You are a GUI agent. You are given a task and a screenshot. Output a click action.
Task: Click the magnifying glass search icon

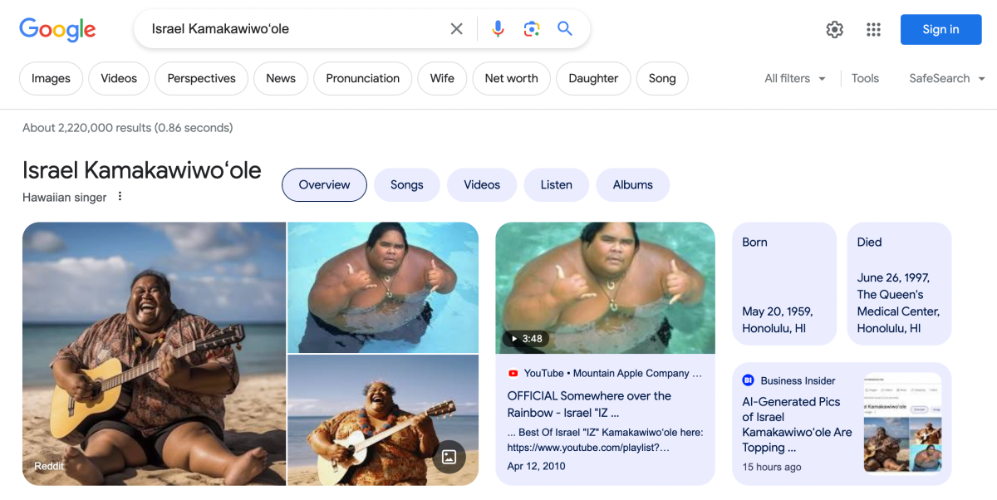point(565,29)
